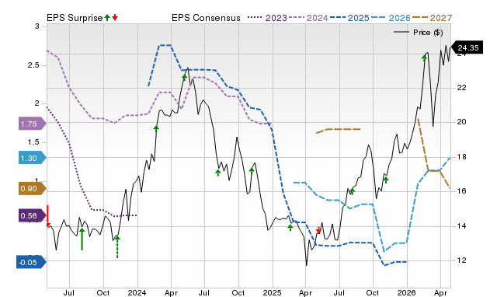Click the 2025 EPS consensus legend entry

tap(349, 18)
